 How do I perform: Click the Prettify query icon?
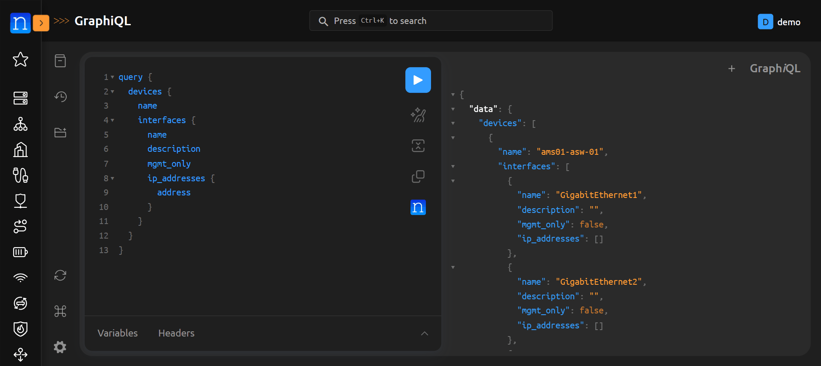(418, 115)
